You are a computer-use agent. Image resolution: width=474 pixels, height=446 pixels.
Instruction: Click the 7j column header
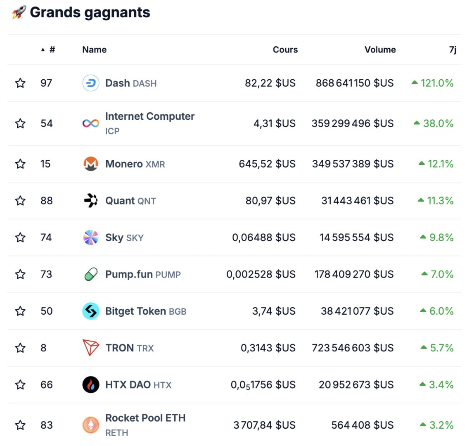(453, 50)
